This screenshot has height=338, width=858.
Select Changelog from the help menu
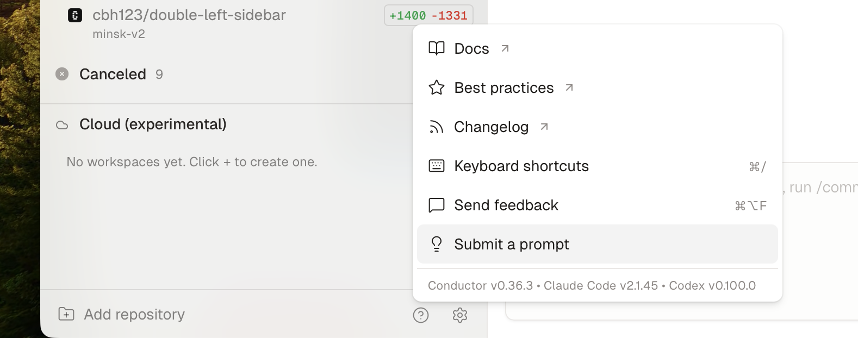tap(492, 127)
